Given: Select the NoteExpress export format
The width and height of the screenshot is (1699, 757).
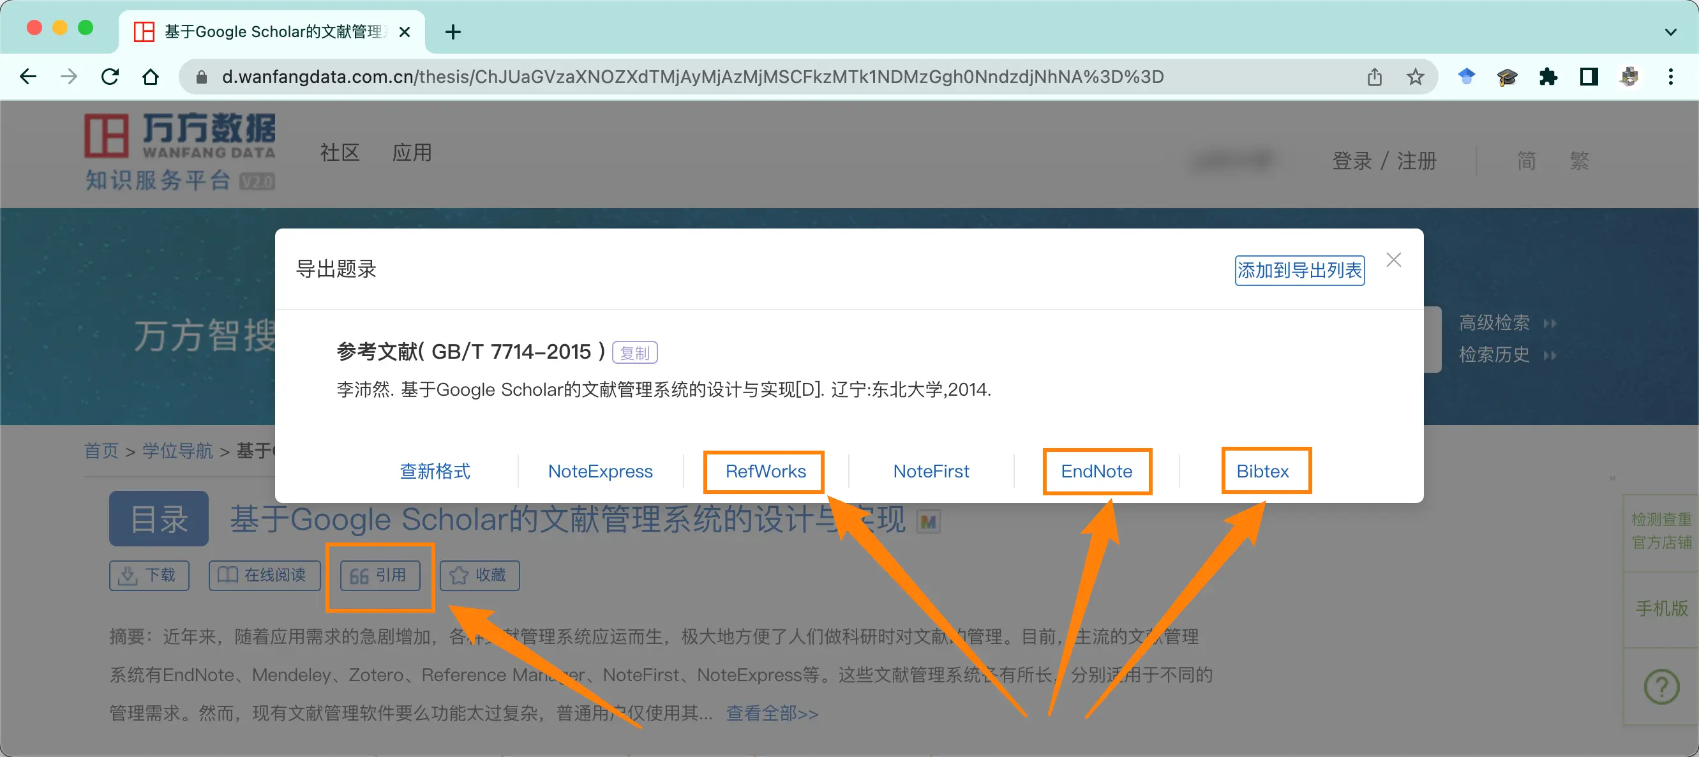Looking at the screenshot, I should 600,471.
